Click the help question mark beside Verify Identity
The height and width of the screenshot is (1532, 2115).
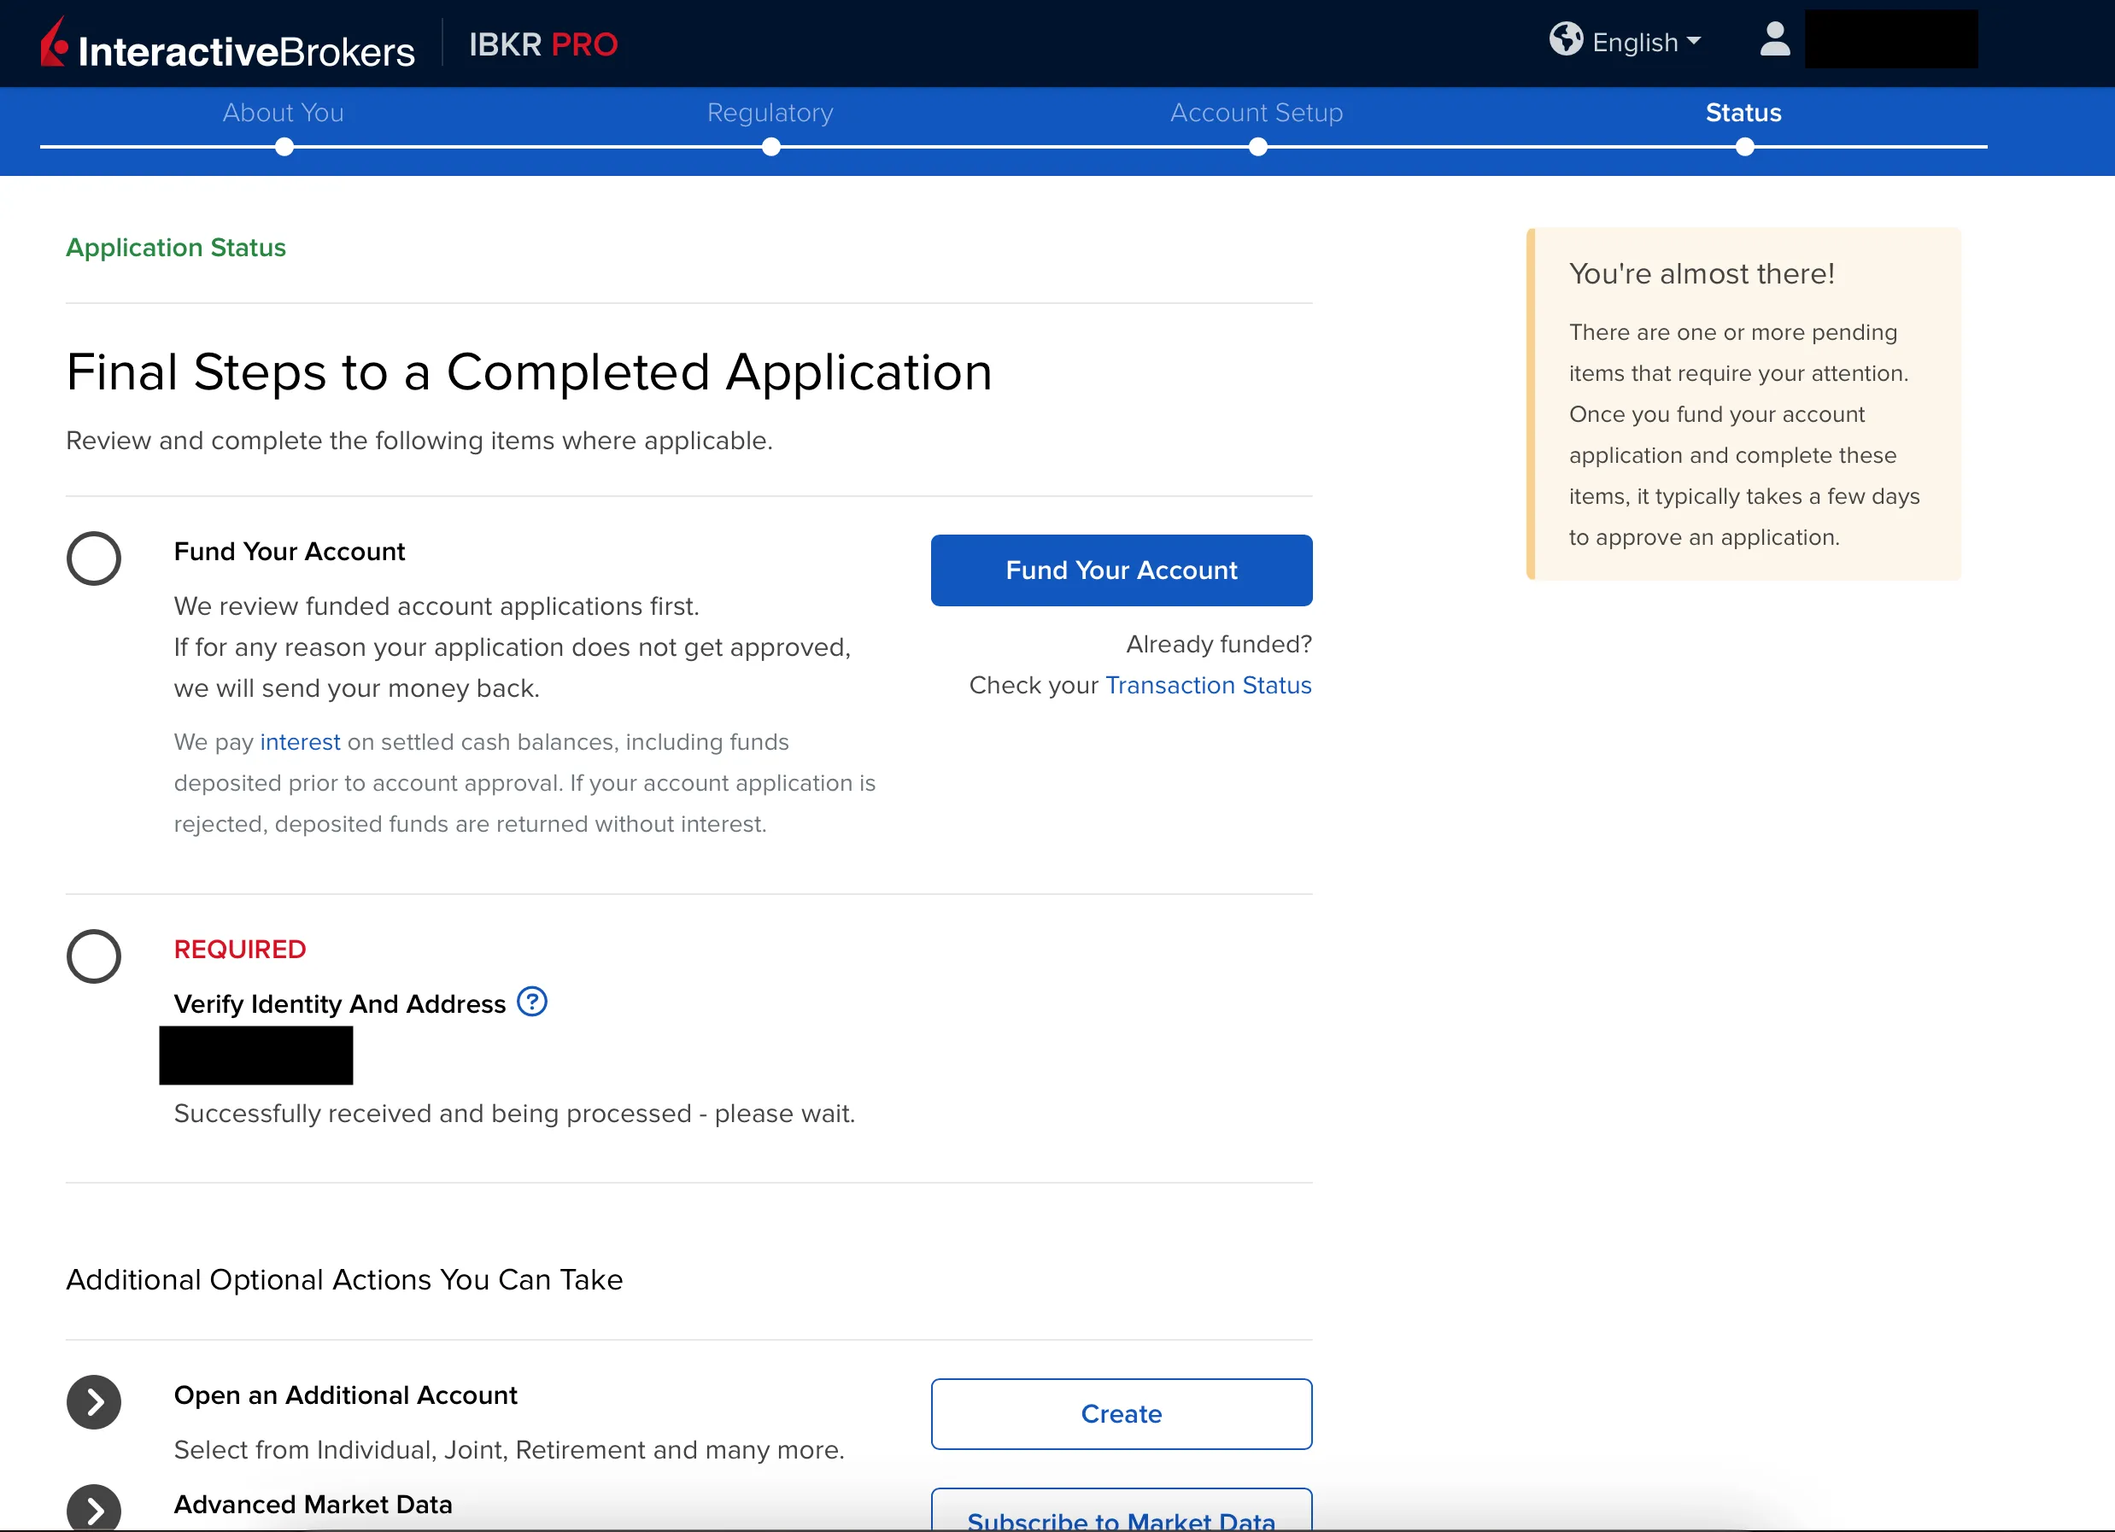531,1002
